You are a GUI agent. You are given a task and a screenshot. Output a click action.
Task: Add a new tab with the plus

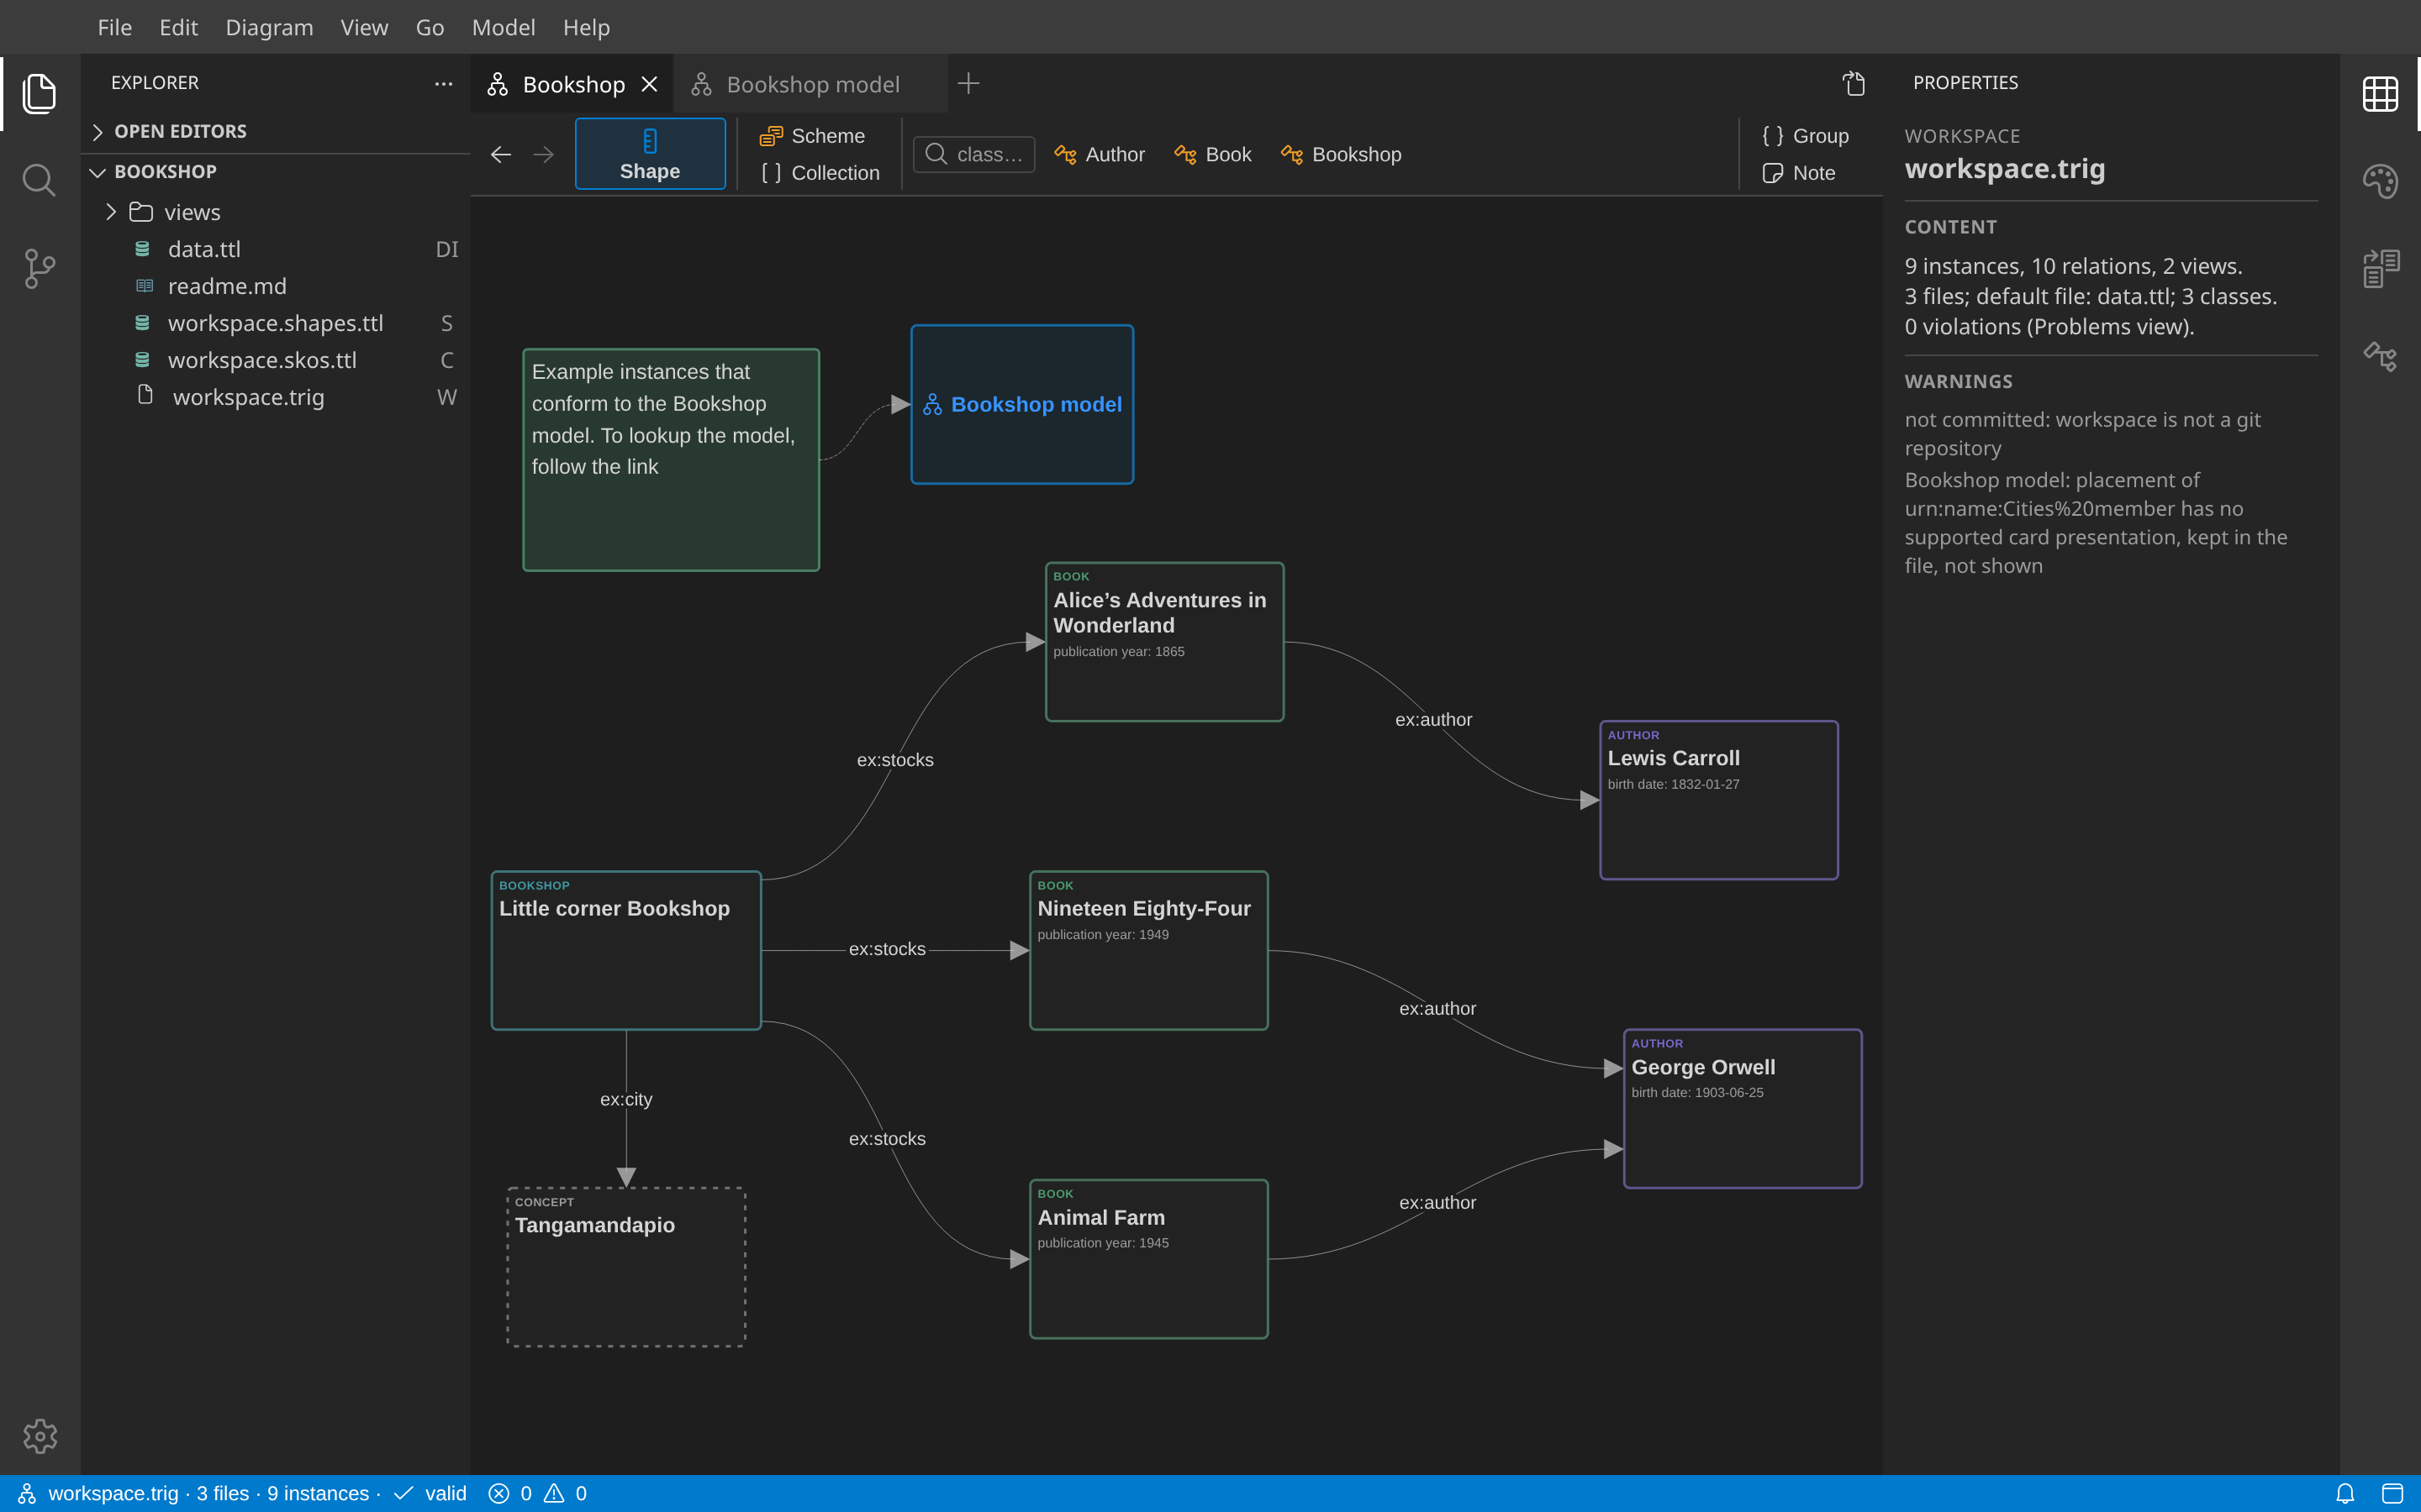(x=968, y=84)
